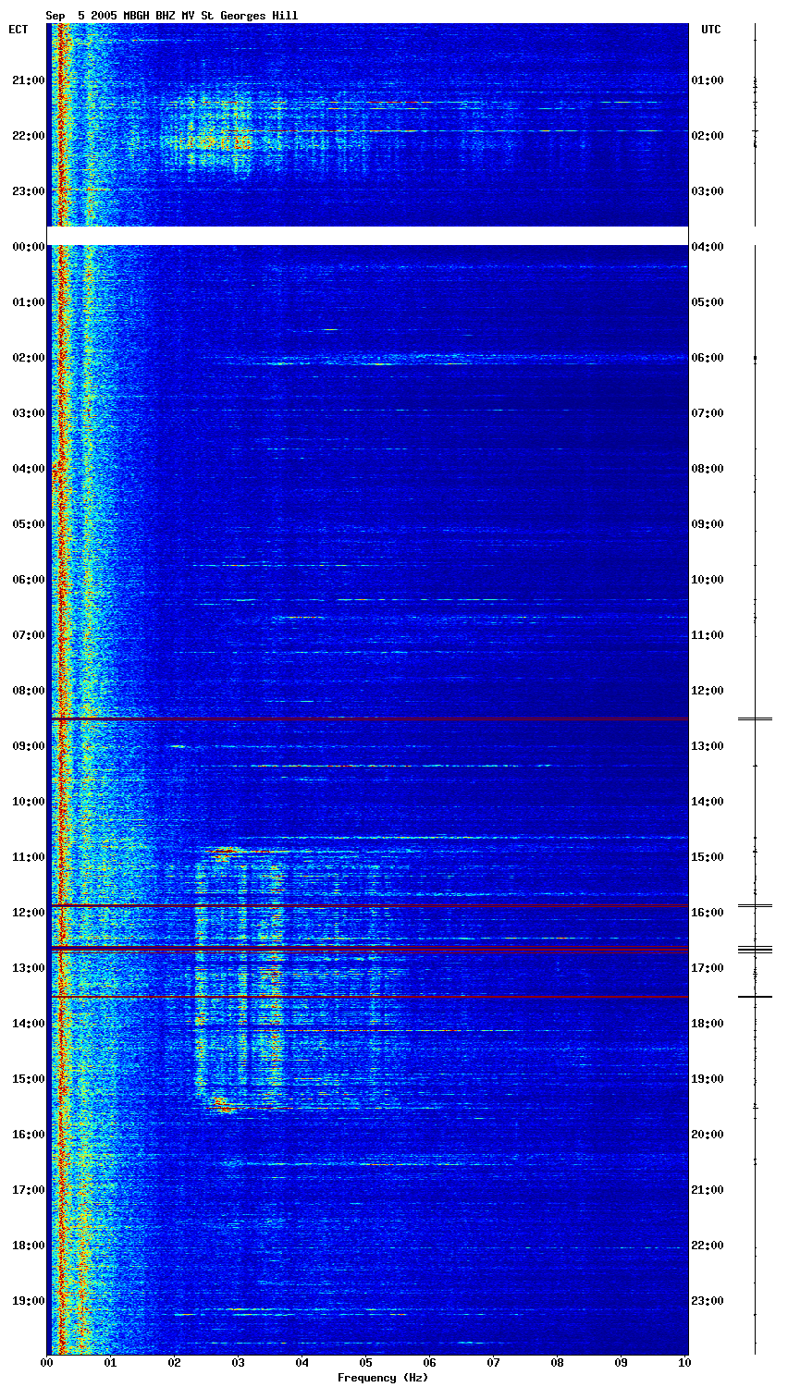The height and width of the screenshot is (1387, 788).
Task: Pick the 11:00 label on the UTC axis
Action: pos(708,635)
